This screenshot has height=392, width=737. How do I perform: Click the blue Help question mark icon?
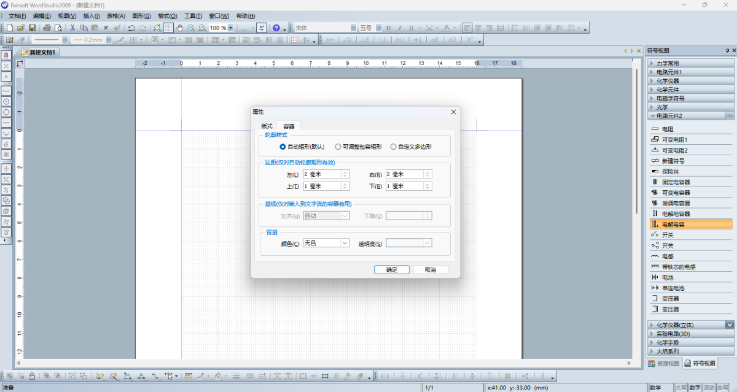[276, 28]
